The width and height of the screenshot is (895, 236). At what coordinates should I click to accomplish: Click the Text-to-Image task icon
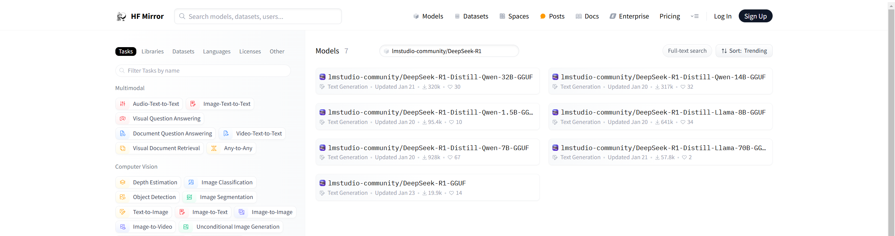click(123, 212)
